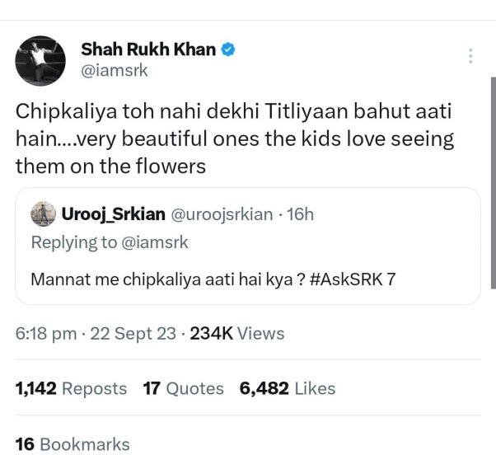The image size is (496, 455).
Task: Click Urooj_Srkian's small avatar icon
Action: point(43,214)
